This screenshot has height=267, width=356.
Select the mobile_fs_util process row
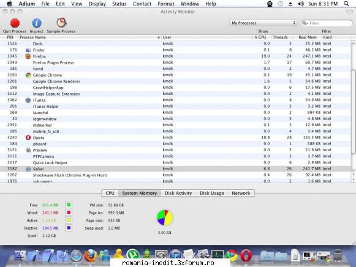[175, 131]
